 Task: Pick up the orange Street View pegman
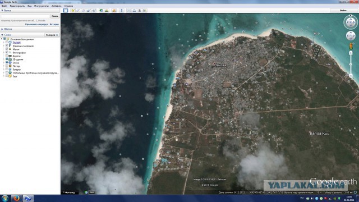pyautogui.click(x=351, y=46)
